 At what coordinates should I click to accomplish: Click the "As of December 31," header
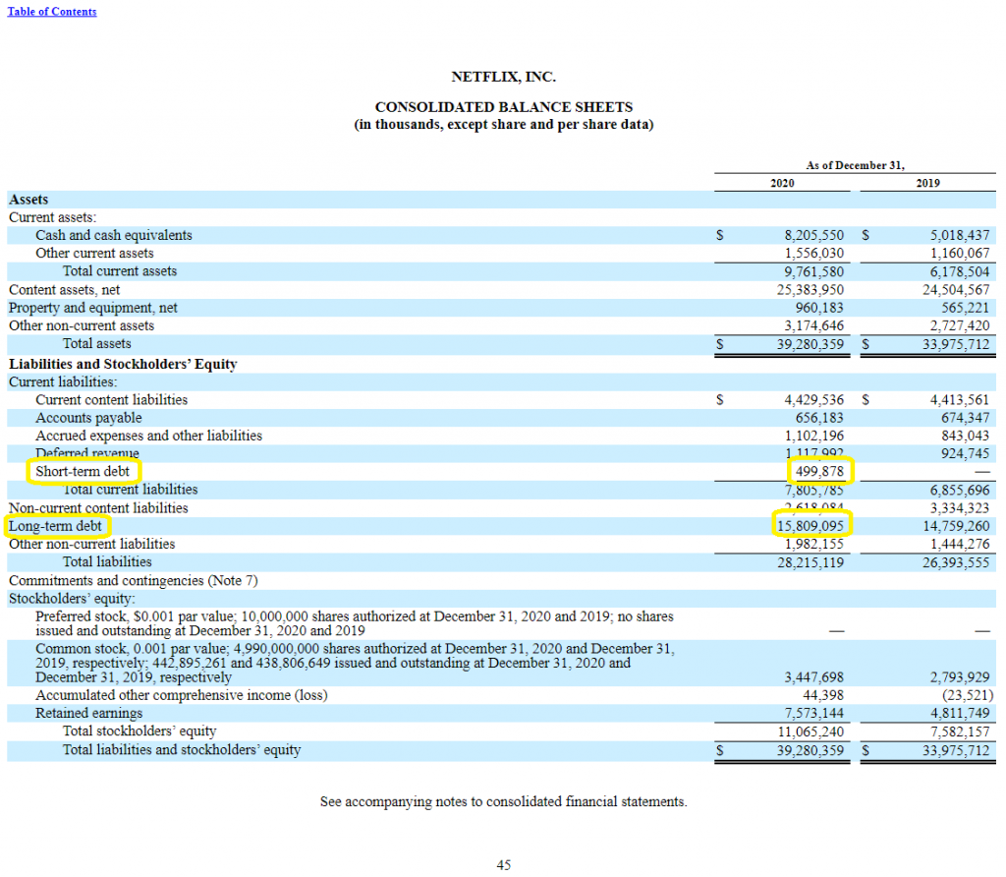856,165
